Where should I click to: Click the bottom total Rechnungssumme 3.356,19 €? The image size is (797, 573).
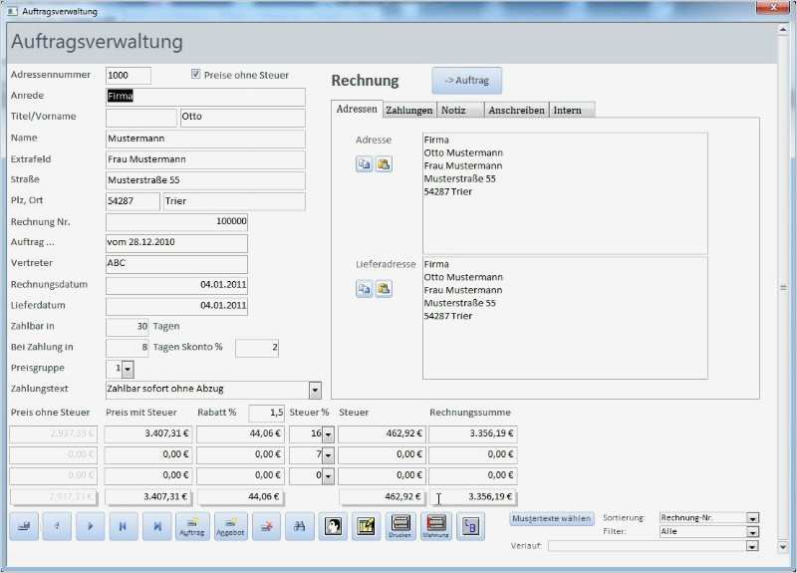point(473,496)
